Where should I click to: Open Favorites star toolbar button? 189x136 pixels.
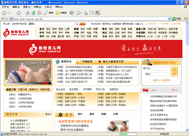[61, 13]
